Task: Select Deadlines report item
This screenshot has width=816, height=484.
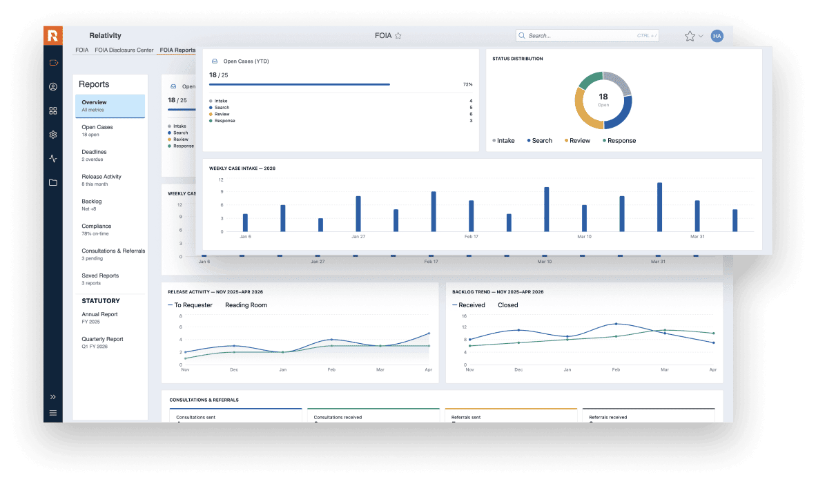Action: (110, 155)
